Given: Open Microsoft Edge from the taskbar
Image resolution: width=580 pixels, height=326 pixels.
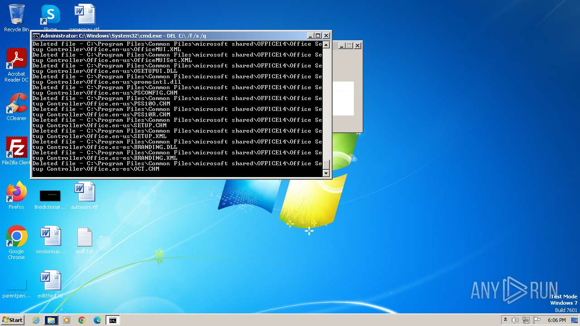Looking at the screenshot, I should coord(97,320).
